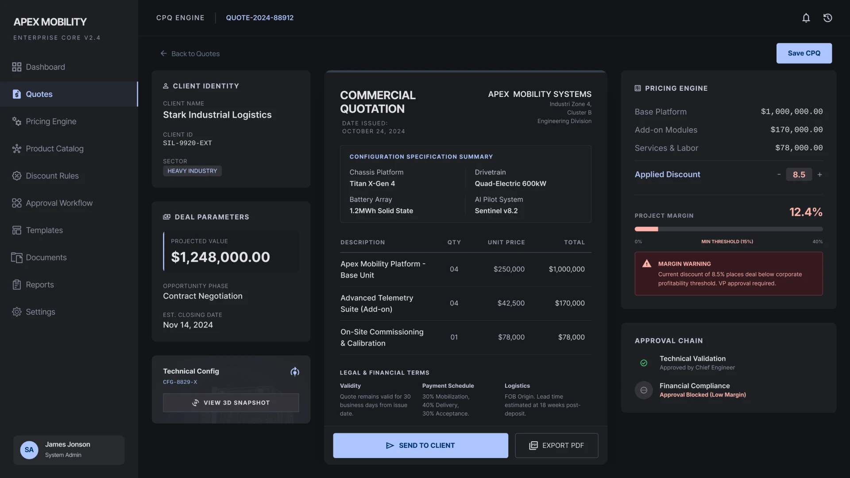Screen dimensions: 850x478
Task: Increase applied discount with plus button
Action: point(819,174)
